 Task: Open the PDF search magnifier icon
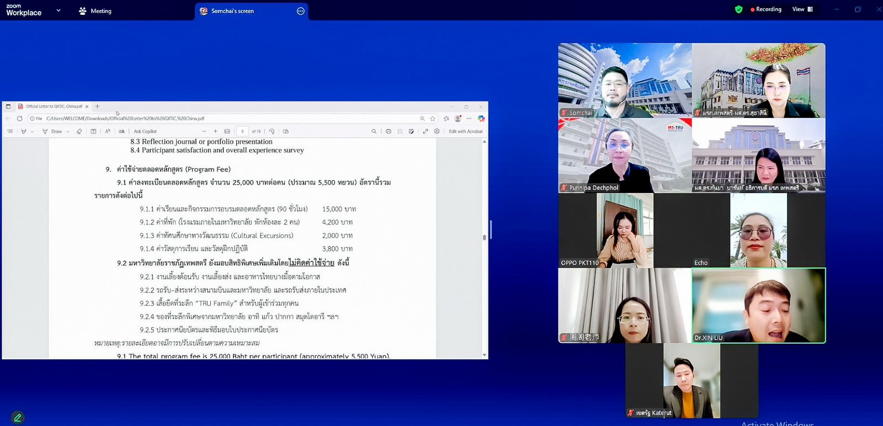[x=374, y=132]
